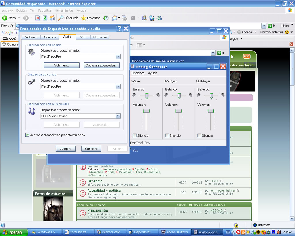Click the CD Player volume slider
Viewport: 295px width, 236px height.
[211, 111]
